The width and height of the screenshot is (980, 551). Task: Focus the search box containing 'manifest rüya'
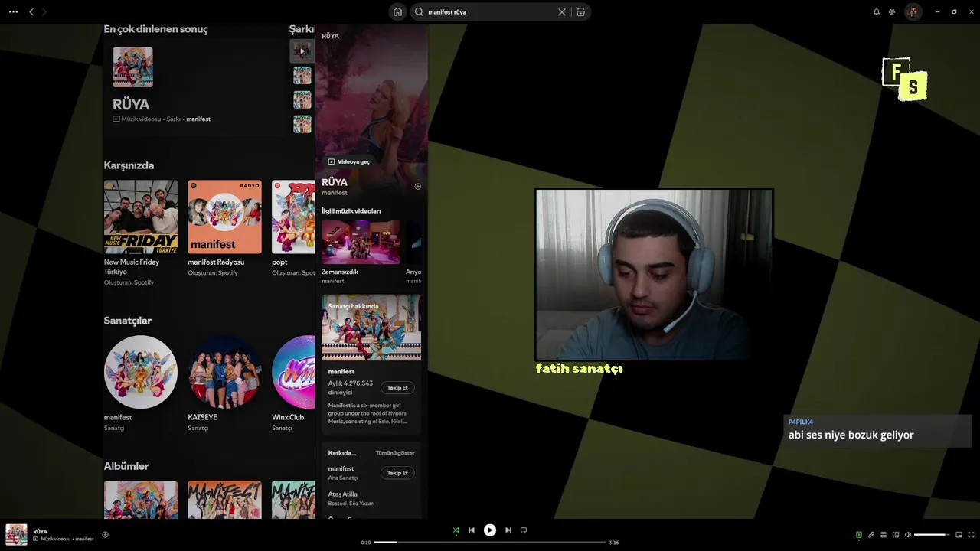[490, 12]
